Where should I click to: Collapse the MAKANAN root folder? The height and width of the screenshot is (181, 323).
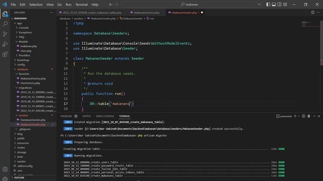tap(34, 19)
